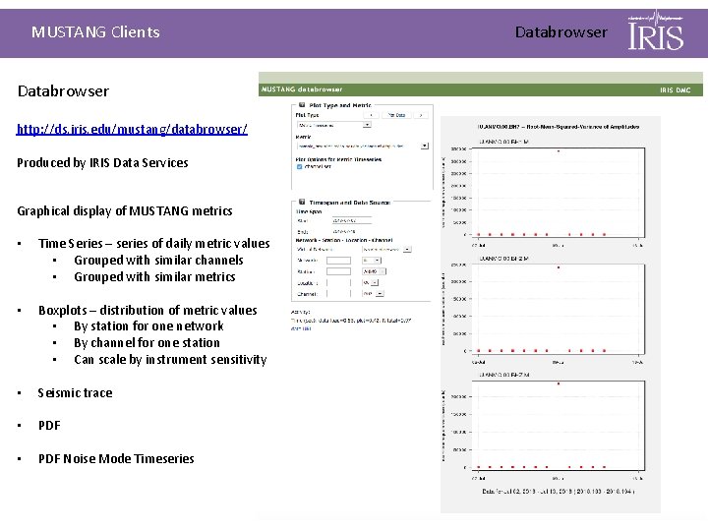Click the 'Grouped with similar metrics' bullet
Screen dimensions: 708x531
tap(154, 276)
